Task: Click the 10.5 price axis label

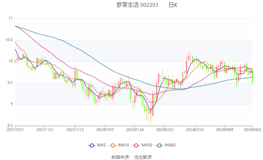Action: pyautogui.click(x=9, y=40)
